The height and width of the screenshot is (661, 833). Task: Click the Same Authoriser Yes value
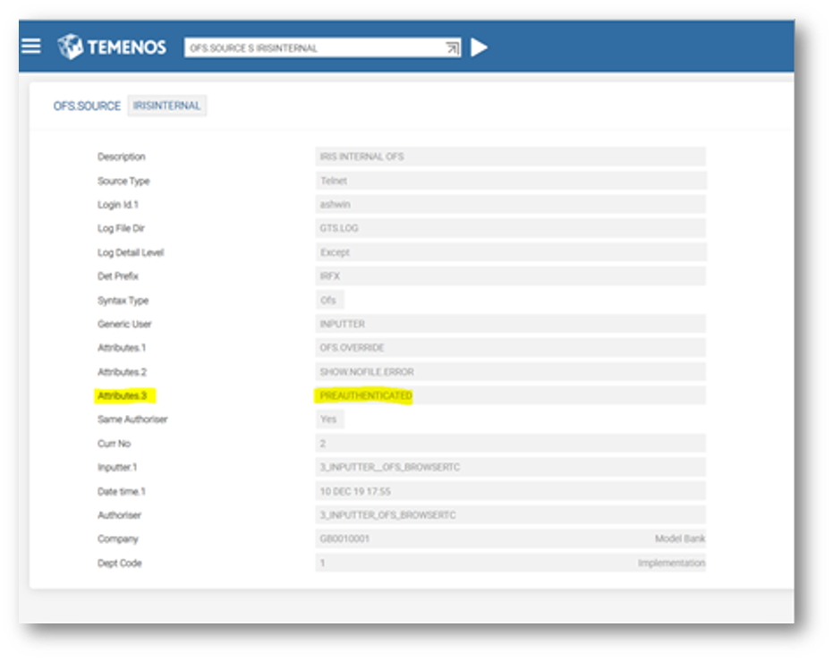329,419
